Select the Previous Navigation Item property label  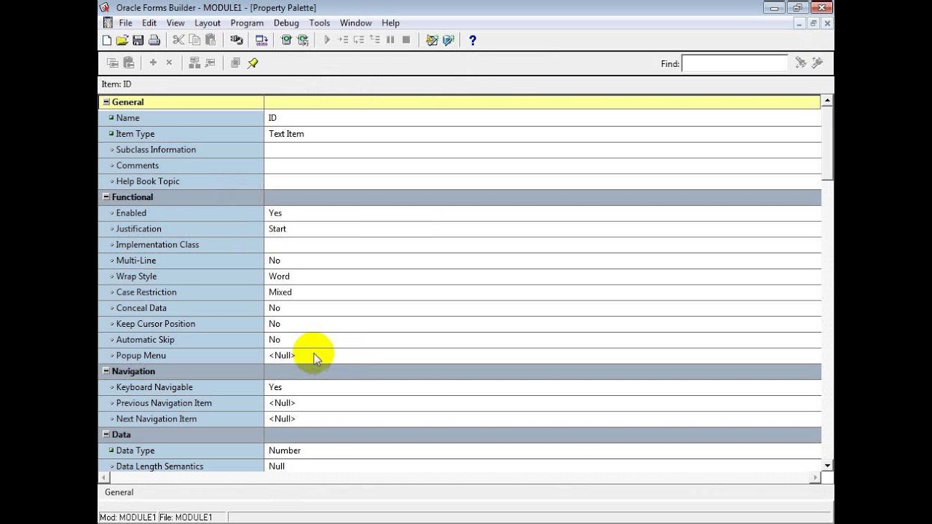click(164, 403)
